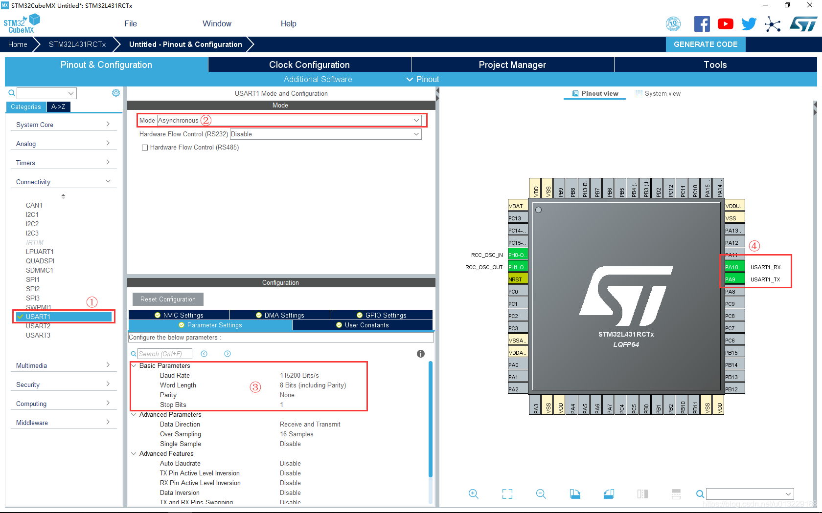Go to the Home breadcrumb
The width and height of the screenshot is (822, 513).
pos(18,44)
